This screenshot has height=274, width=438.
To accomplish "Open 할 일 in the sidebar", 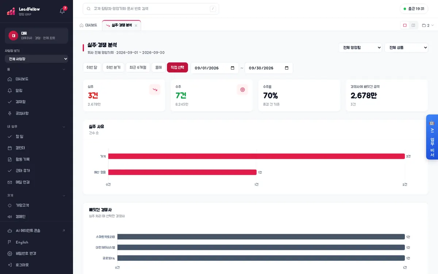I will click(x=36, y=136).
